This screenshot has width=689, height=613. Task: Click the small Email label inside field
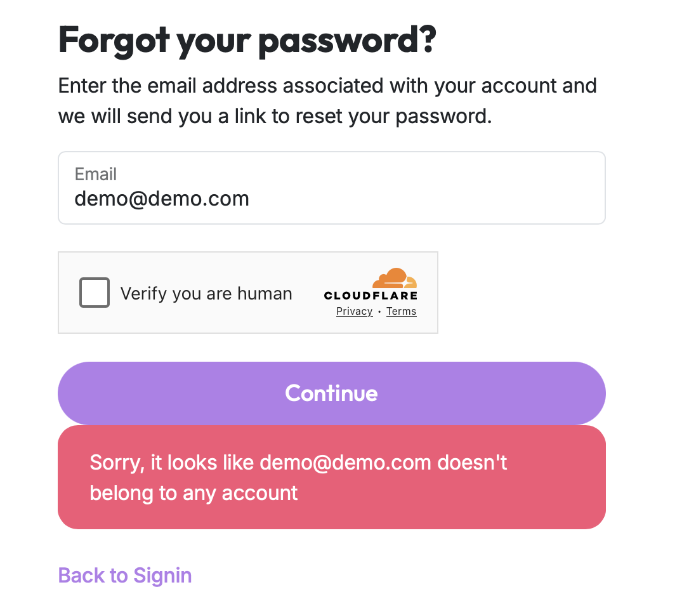pyautogui.click(x=96, y=174)
